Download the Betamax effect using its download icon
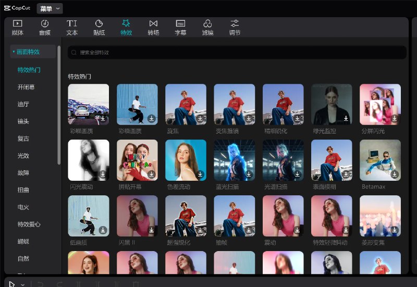The image size is (417, 287). (x=395, y=174)
